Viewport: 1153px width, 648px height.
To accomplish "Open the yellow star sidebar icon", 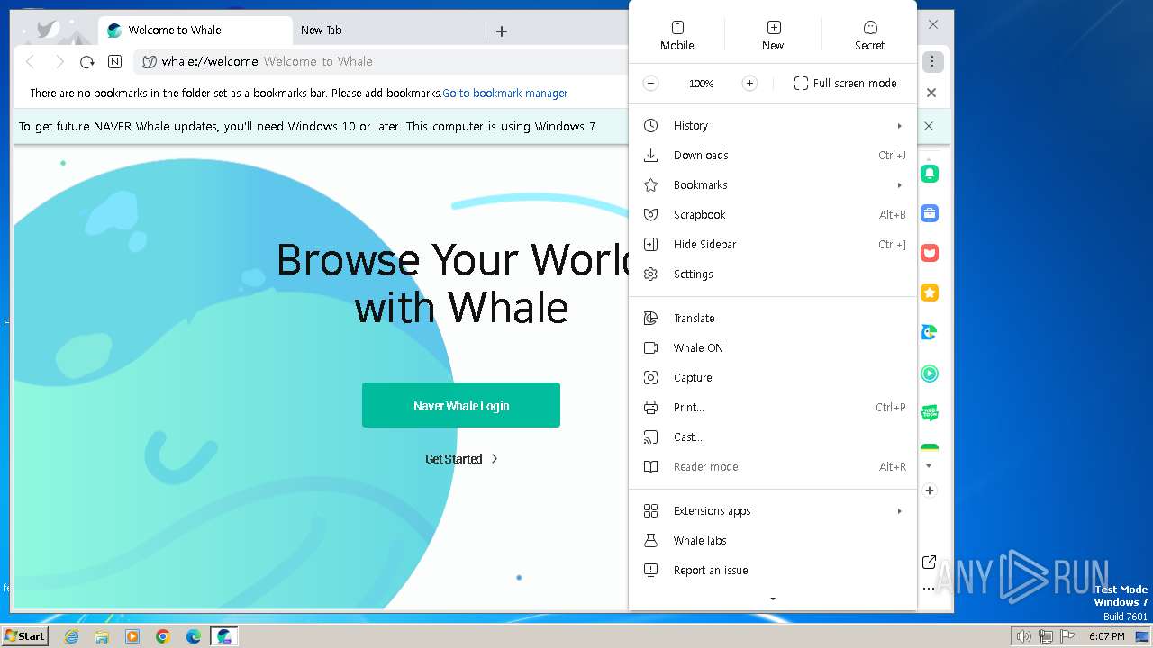I will (930, 292).
